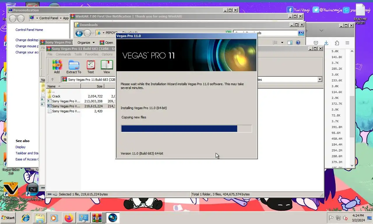Click the Firefox downloads arrow icon

326,43
